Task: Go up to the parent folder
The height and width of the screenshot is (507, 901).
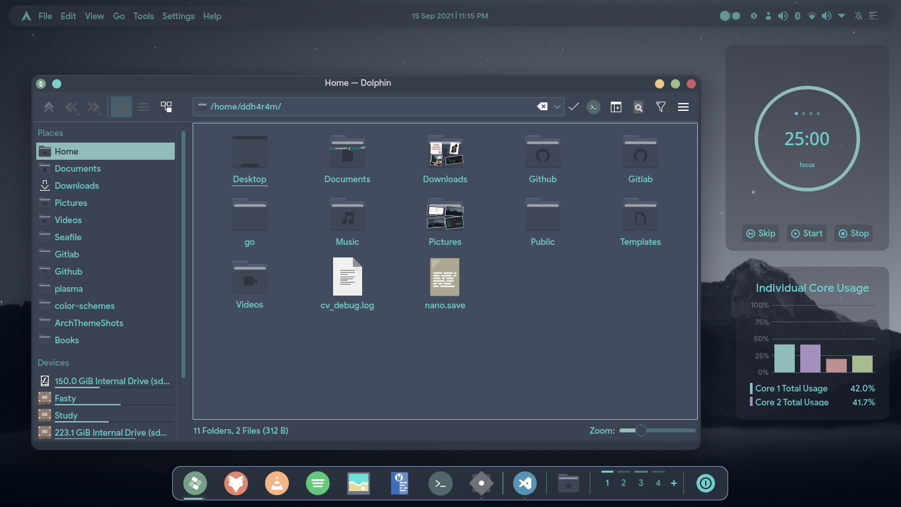Action: (x=49, y=107)
